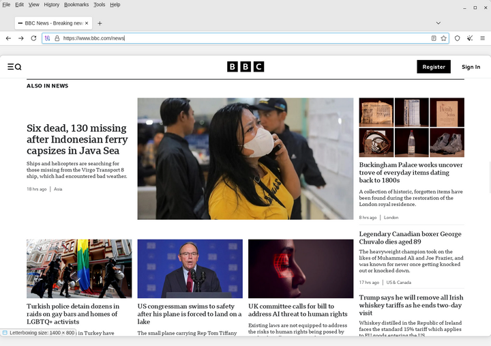
Task: Open the Bookmarks menu
Action: pos(76,5)
